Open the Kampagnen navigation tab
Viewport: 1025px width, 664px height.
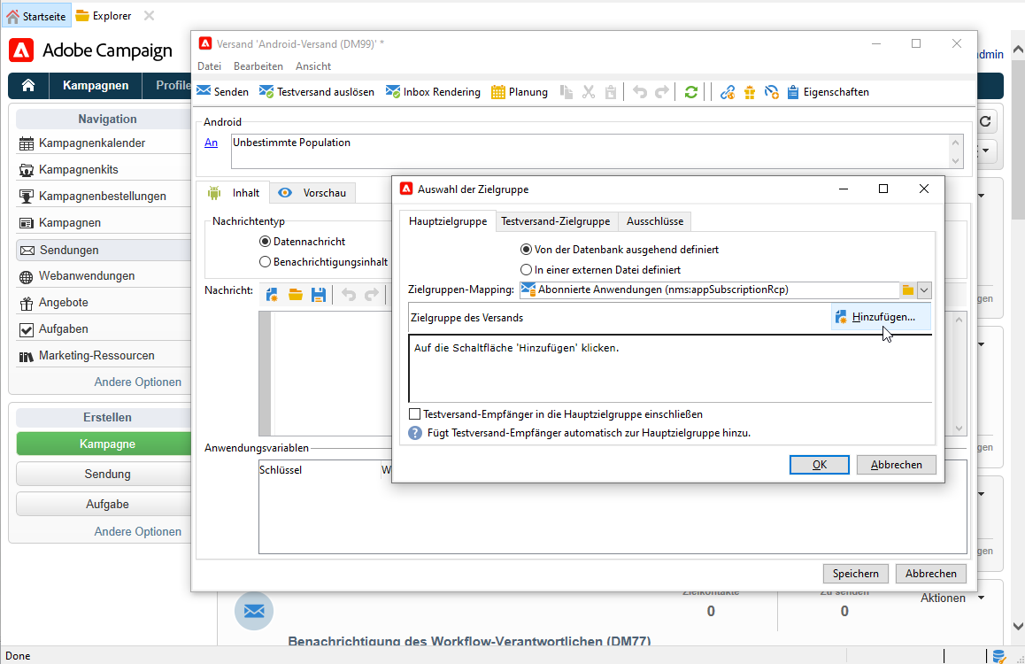coord(96,86)
